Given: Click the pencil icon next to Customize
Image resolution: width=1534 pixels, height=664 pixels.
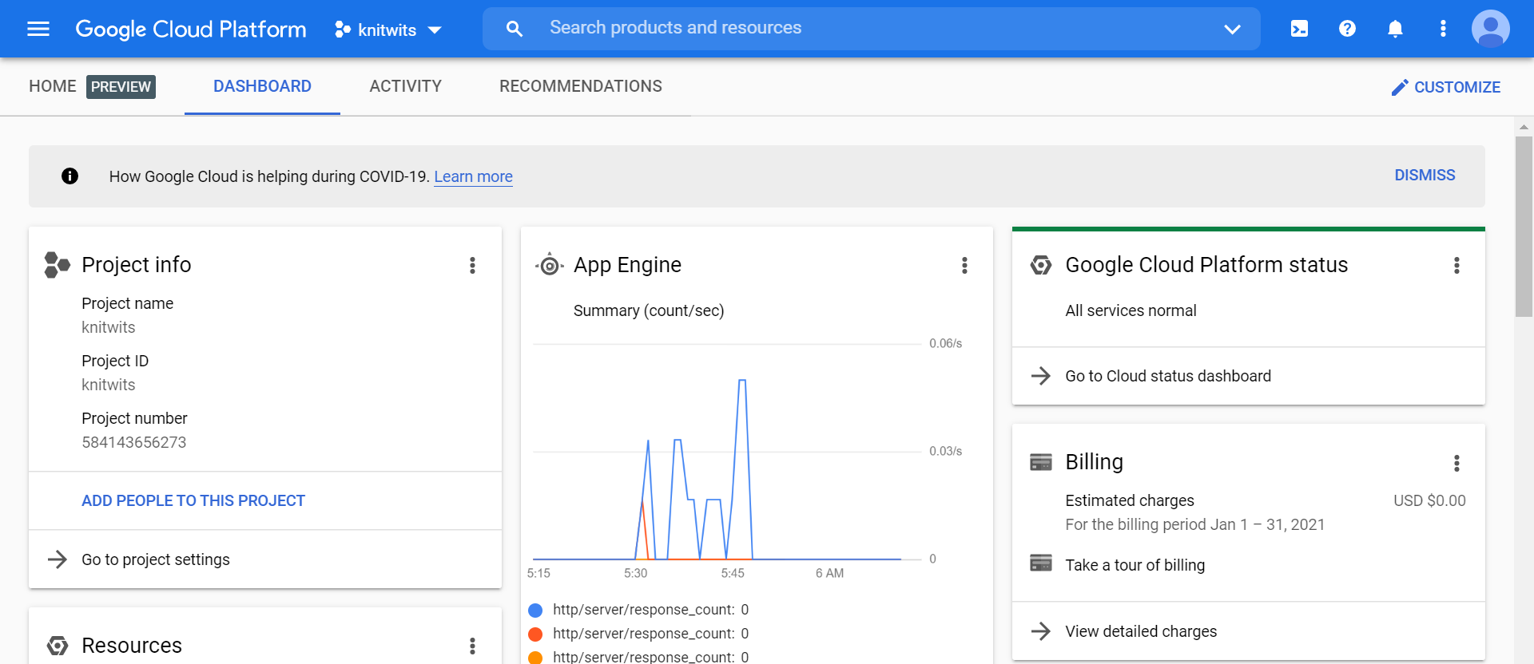Looking at the screenshot, I should pyautogui.click(x=1400, y=87).
